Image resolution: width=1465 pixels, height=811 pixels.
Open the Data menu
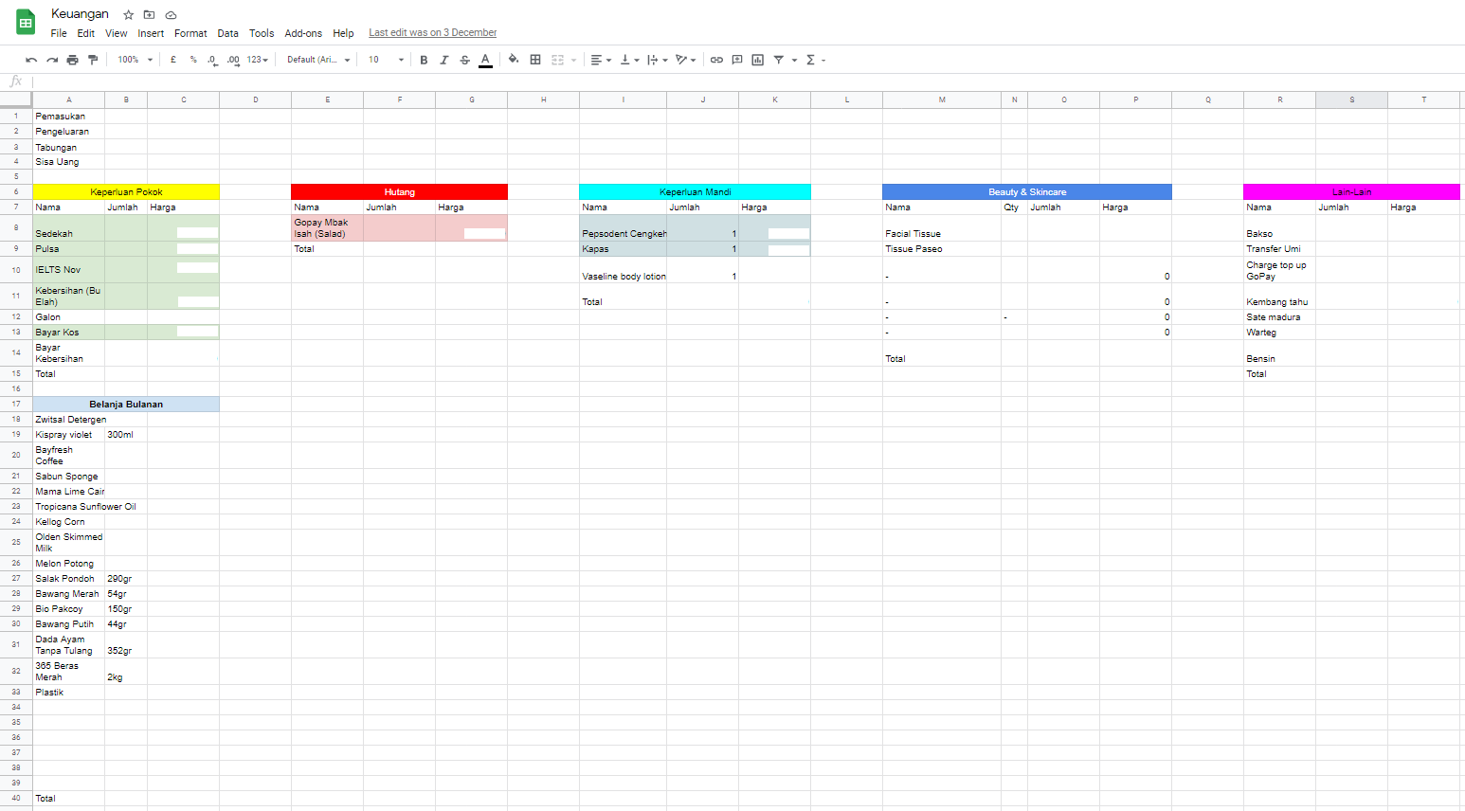click(x=227, y=33)
